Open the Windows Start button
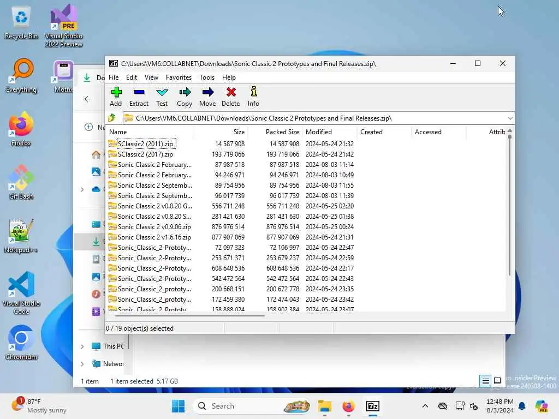This screenshot has width=559, height=419. (179, 406)
